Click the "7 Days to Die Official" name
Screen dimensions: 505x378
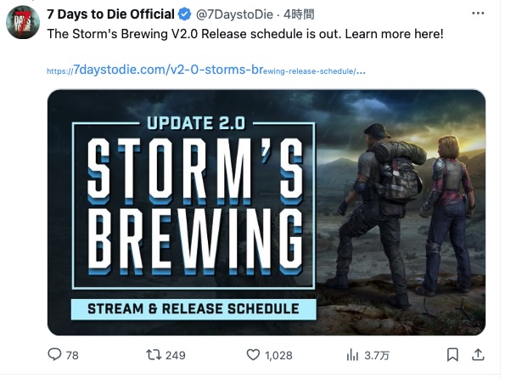point(110,14)
